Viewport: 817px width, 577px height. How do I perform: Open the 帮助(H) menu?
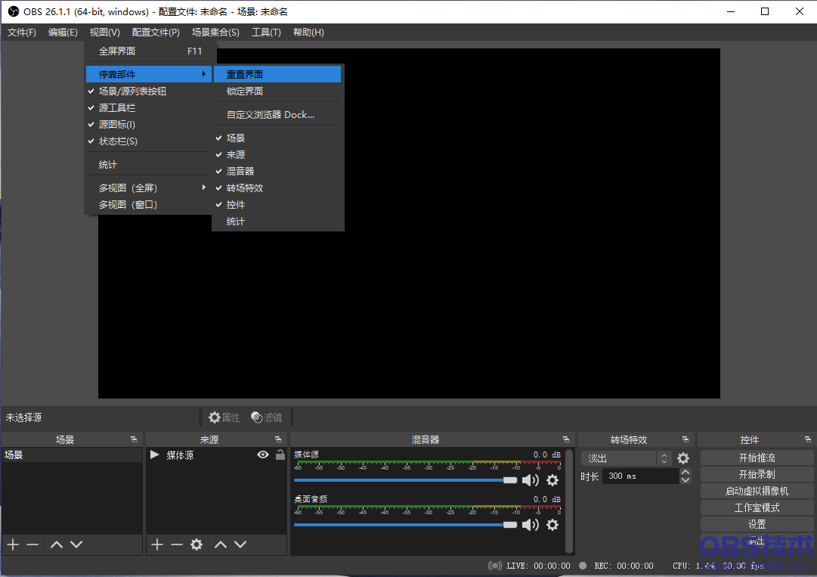coord(308,33)
